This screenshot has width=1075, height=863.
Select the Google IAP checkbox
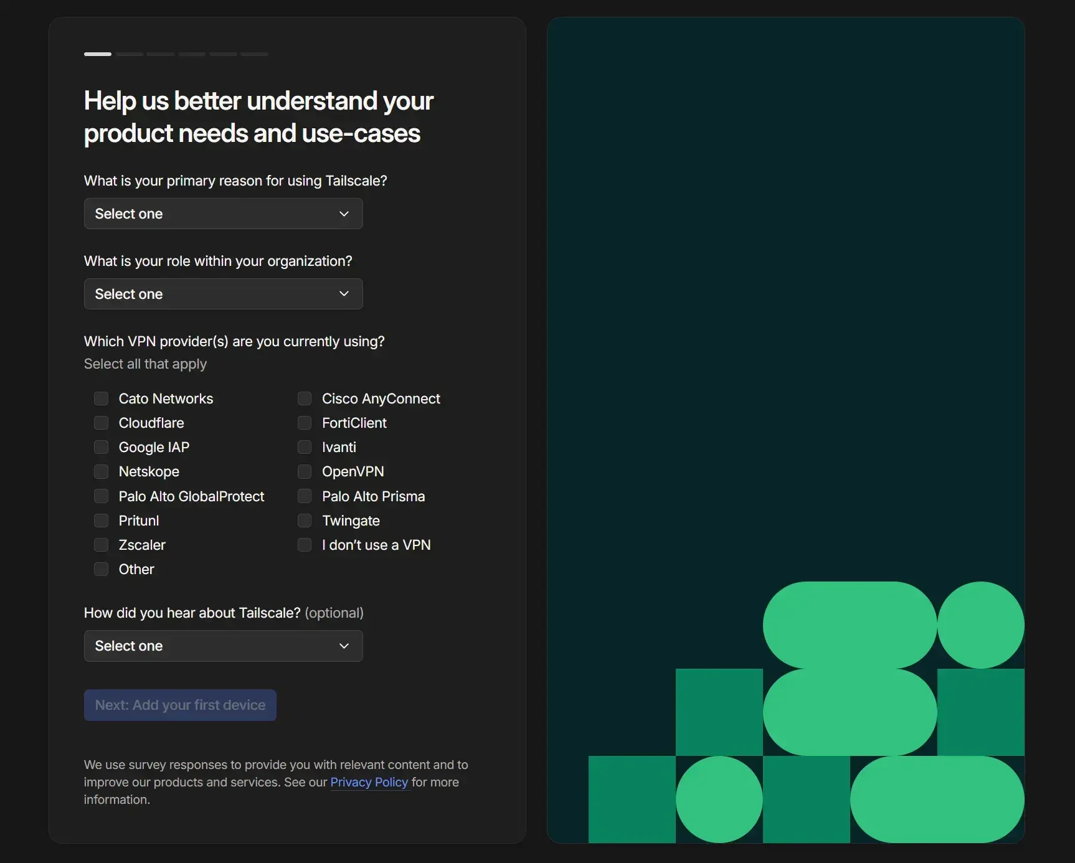click(x=101, y=447)
